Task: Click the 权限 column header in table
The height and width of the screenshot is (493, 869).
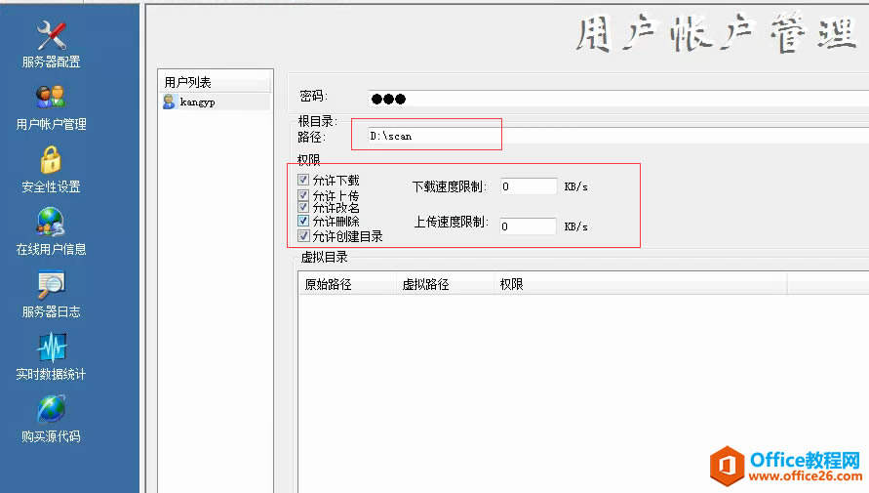Action: point(641,284)
